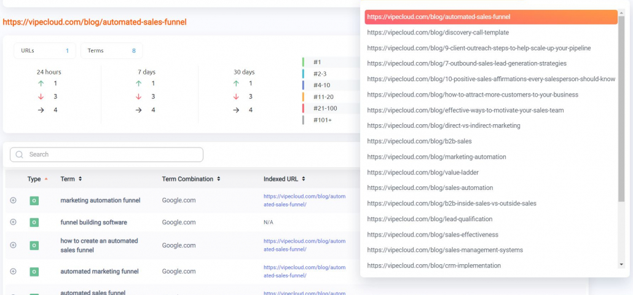Click the 30 days down arrow icon
Image resolution: width=633 pixels, height=295 pixels.
[x=236, y=97]
